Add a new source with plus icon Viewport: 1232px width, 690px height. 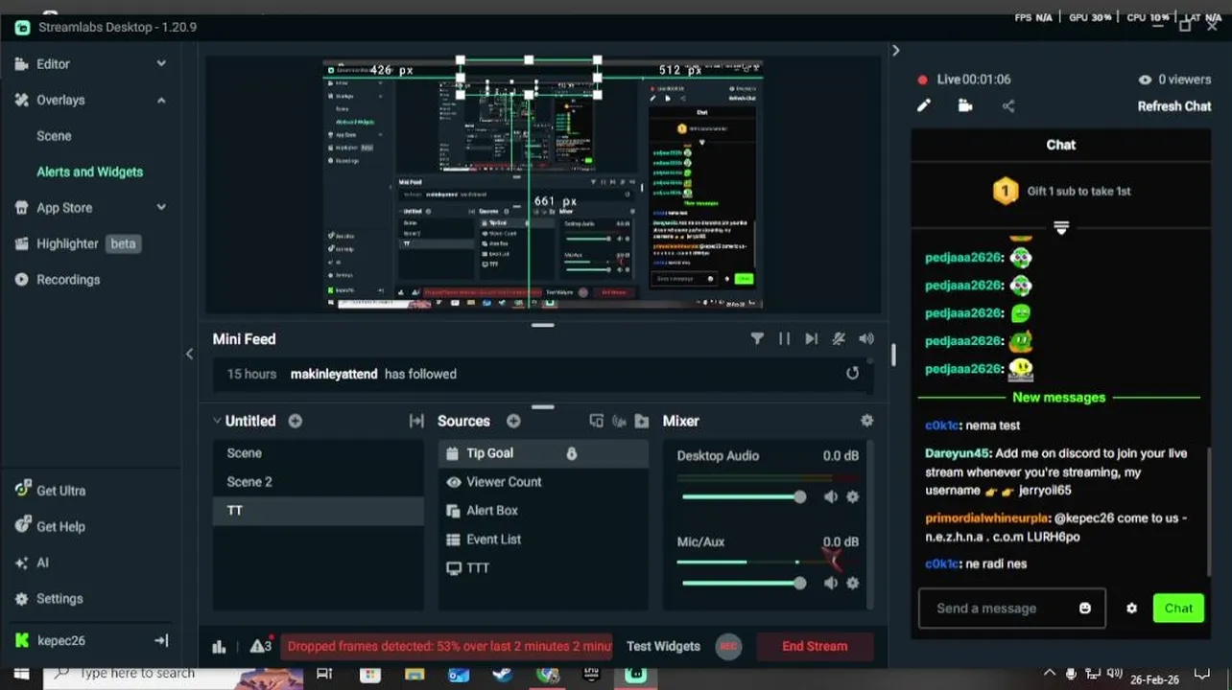click(513, 421)
